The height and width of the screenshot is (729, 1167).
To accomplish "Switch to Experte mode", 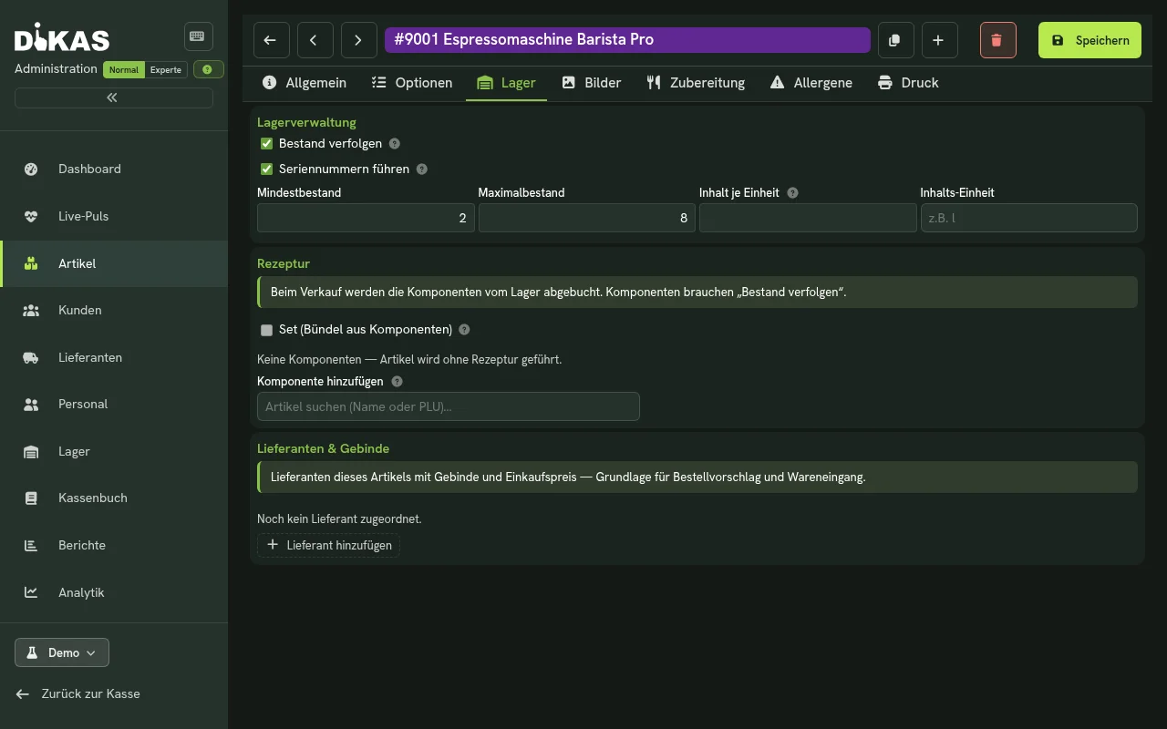I will tap(166, 69).
